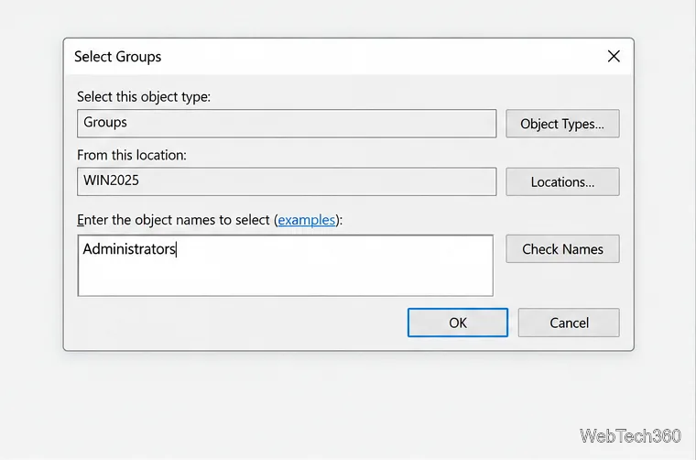Close the Select Groups dialog with X

point(614,57)
